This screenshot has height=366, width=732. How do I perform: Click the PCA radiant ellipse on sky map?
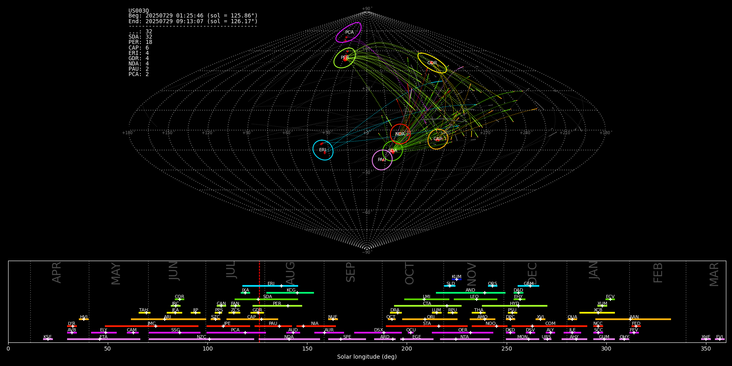tap(349, 32)
